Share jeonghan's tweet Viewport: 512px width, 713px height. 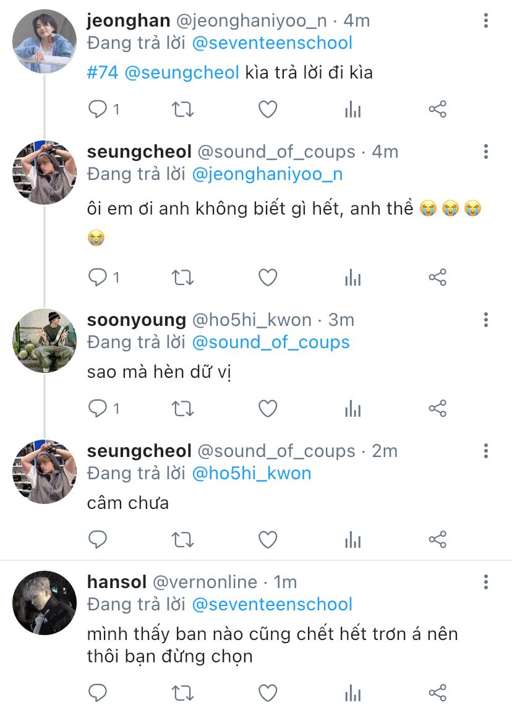coord(437,110)
